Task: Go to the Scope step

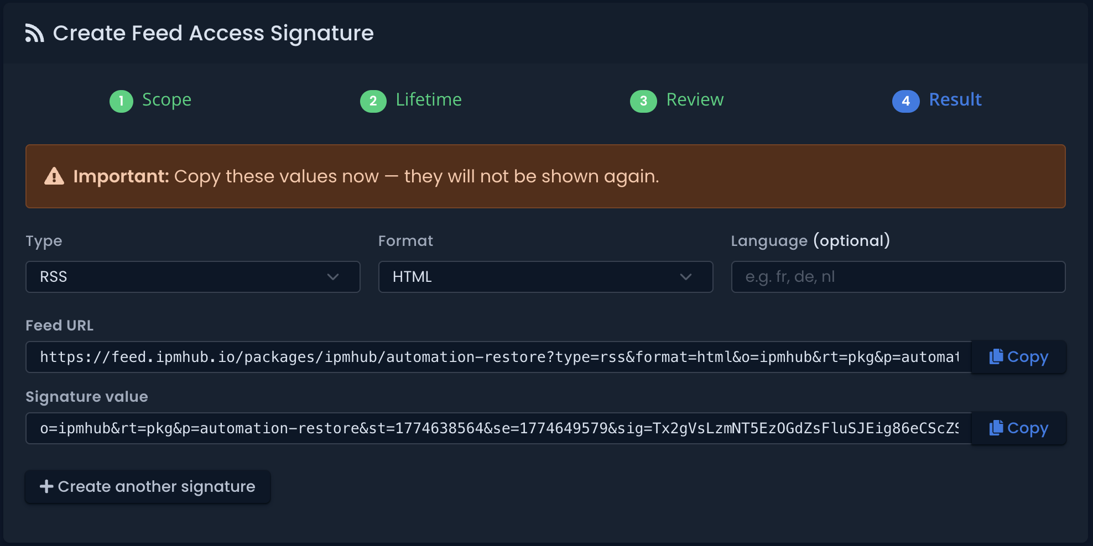Action: 166,100
